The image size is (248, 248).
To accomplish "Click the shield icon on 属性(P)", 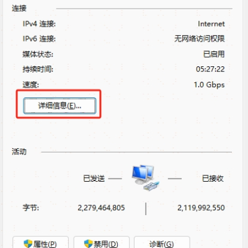I will point(28,244).
